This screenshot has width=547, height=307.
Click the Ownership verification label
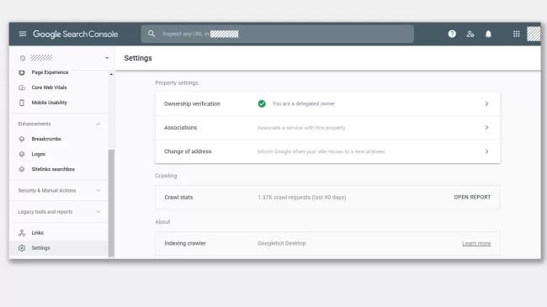click(192, 103)
